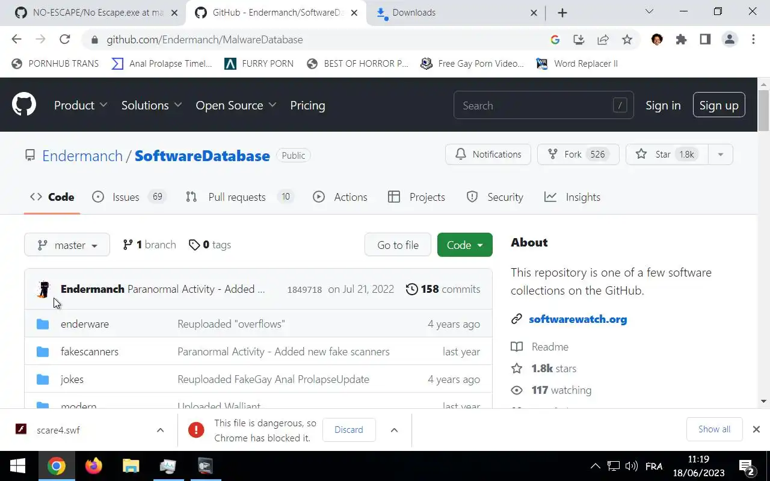The image size is (770, 481).
Task: Switch to the Issues tab
Action: pyautogui.click(x=129, y=197)
